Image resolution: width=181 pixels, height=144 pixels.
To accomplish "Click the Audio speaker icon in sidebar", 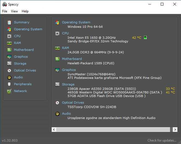I will tap(9, 77).
